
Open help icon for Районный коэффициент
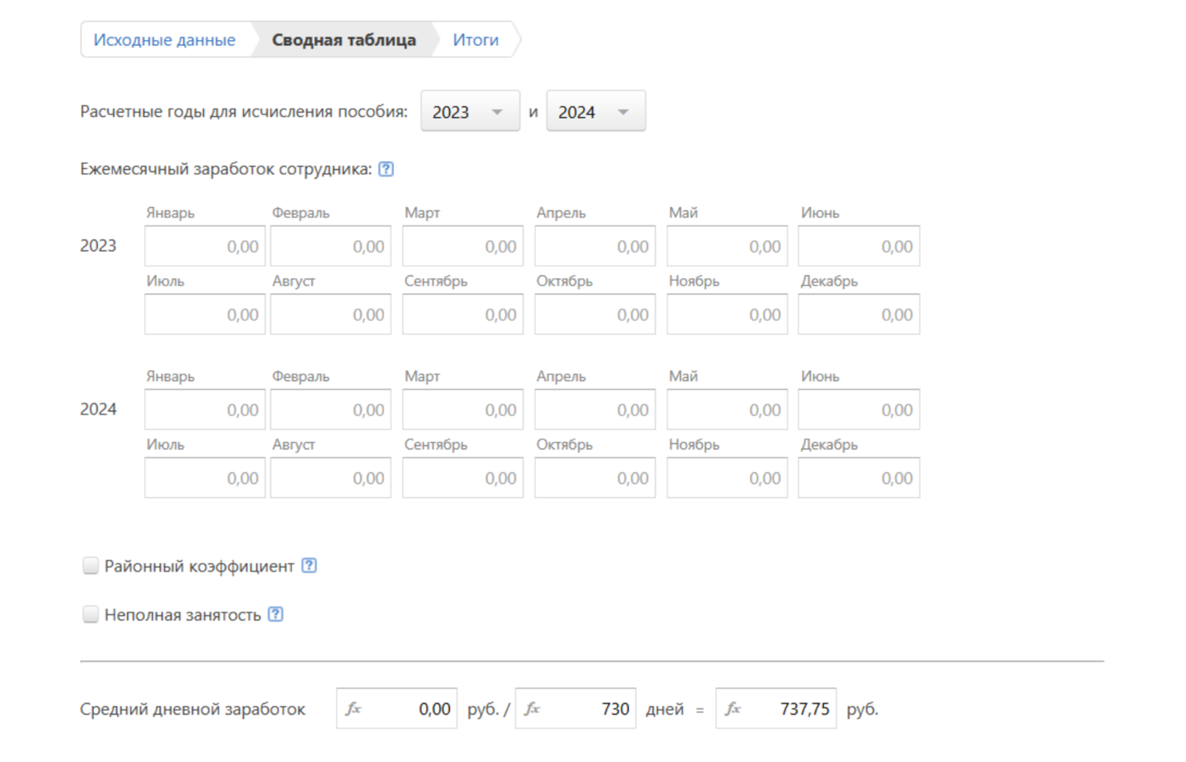tap(309, 566)
